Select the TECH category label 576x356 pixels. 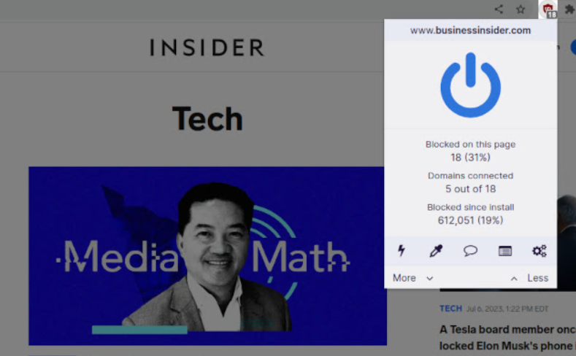coord(450,309)
